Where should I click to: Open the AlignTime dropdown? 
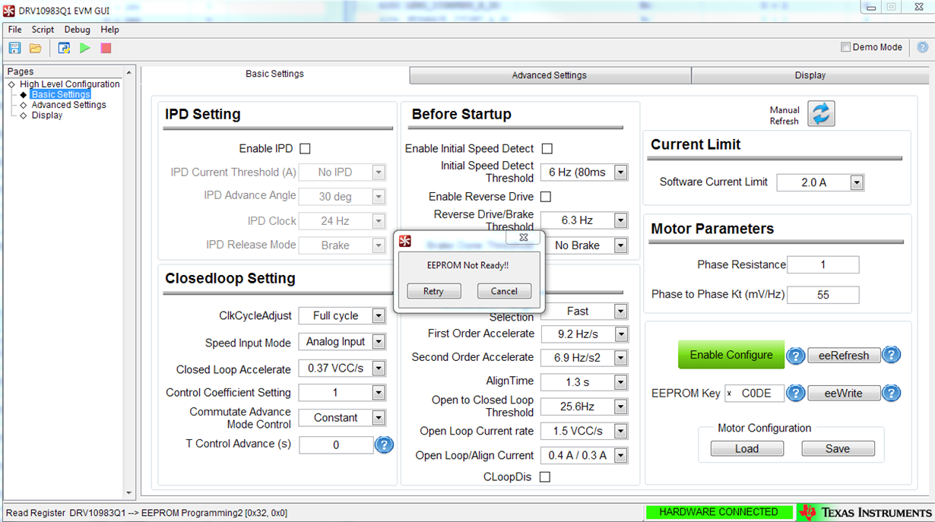point(620,382)
